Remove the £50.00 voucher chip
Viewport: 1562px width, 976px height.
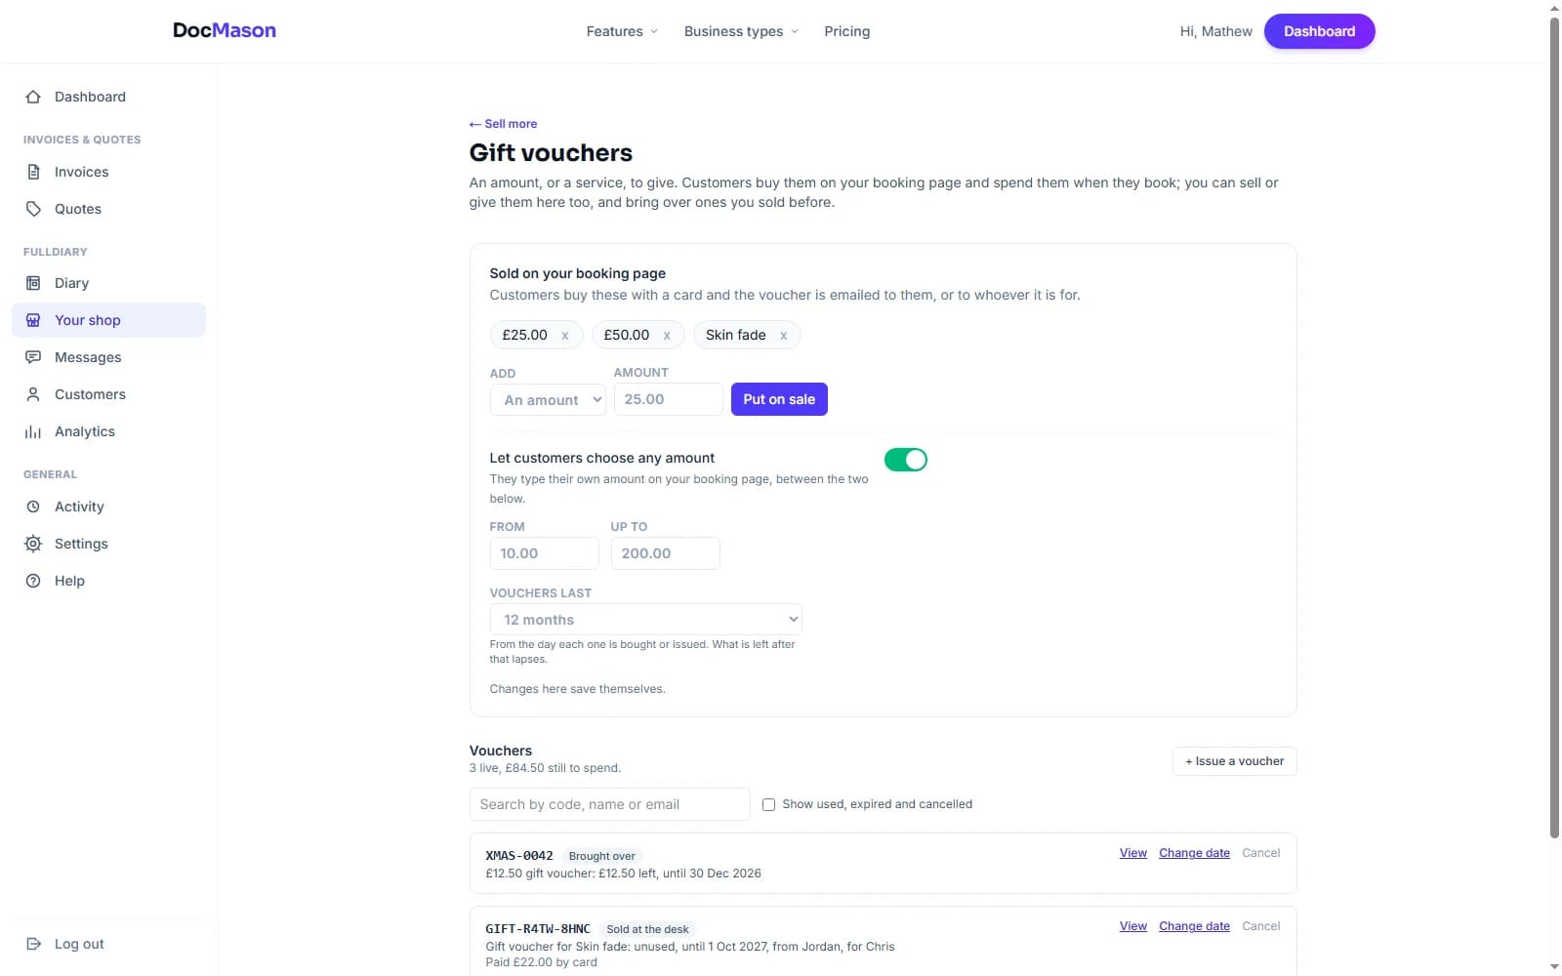click(667, 336)
